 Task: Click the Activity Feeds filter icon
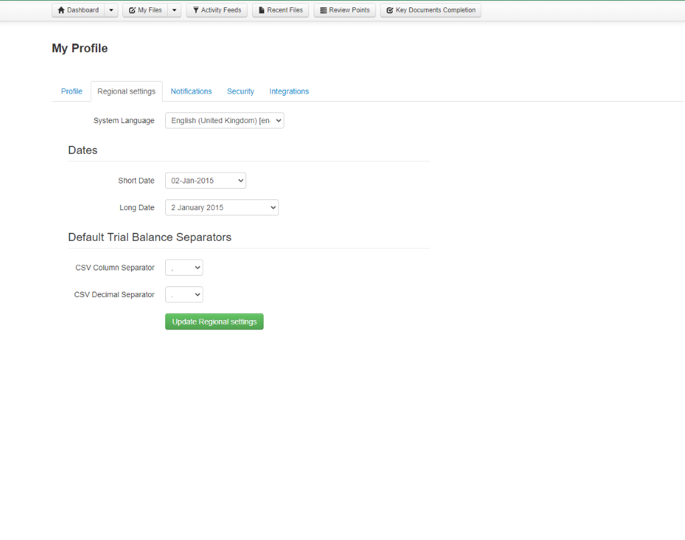pos(196,10)
